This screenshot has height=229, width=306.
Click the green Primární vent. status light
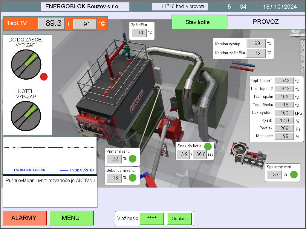point(133,159)
